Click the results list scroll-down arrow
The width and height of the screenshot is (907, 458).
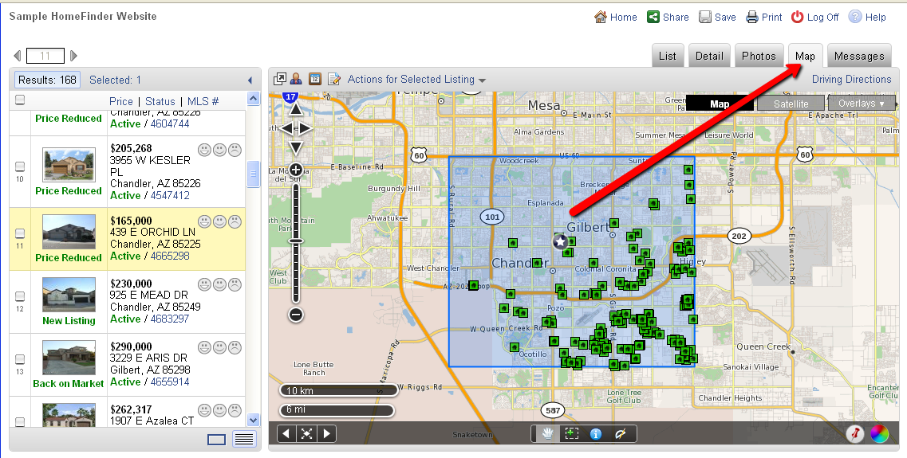click(x=254, y=420)
